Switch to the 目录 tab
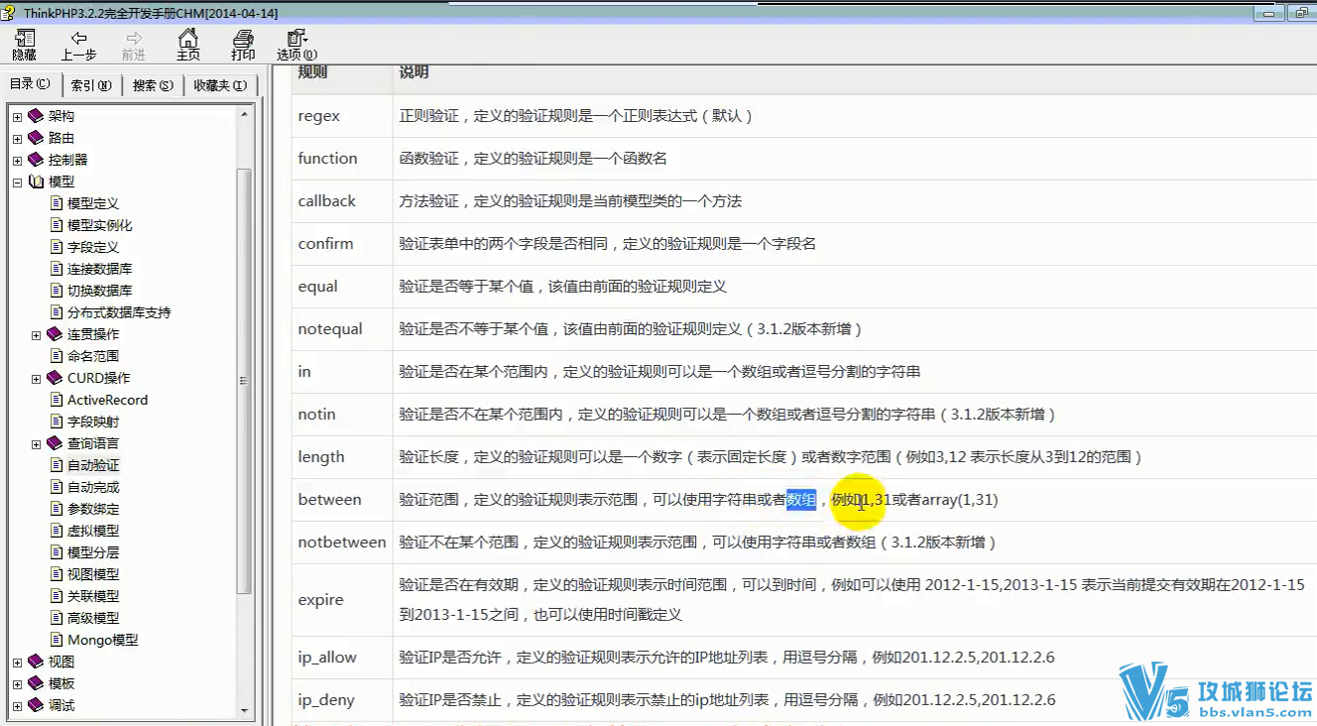1317x726 pixels. point(30,84)
